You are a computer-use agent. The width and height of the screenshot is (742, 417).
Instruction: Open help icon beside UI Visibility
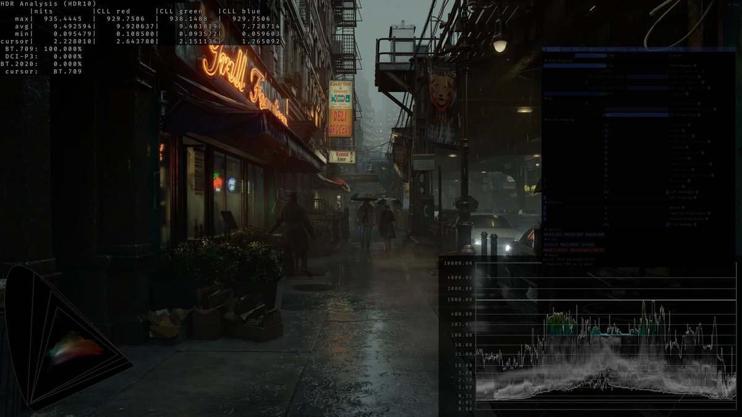(699, 115)
